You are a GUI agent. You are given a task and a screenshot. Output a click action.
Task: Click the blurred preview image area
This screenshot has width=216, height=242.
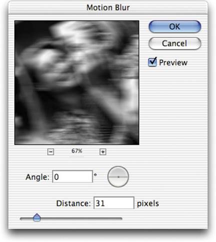[x=77, y=82]
